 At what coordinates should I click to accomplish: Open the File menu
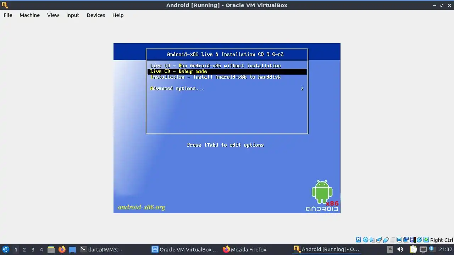pyautogui.click(x=8, y=15)
